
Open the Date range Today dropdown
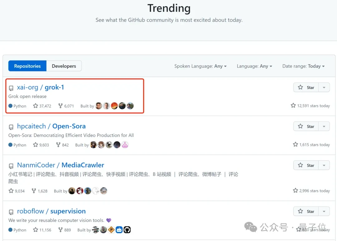(303, 66)
